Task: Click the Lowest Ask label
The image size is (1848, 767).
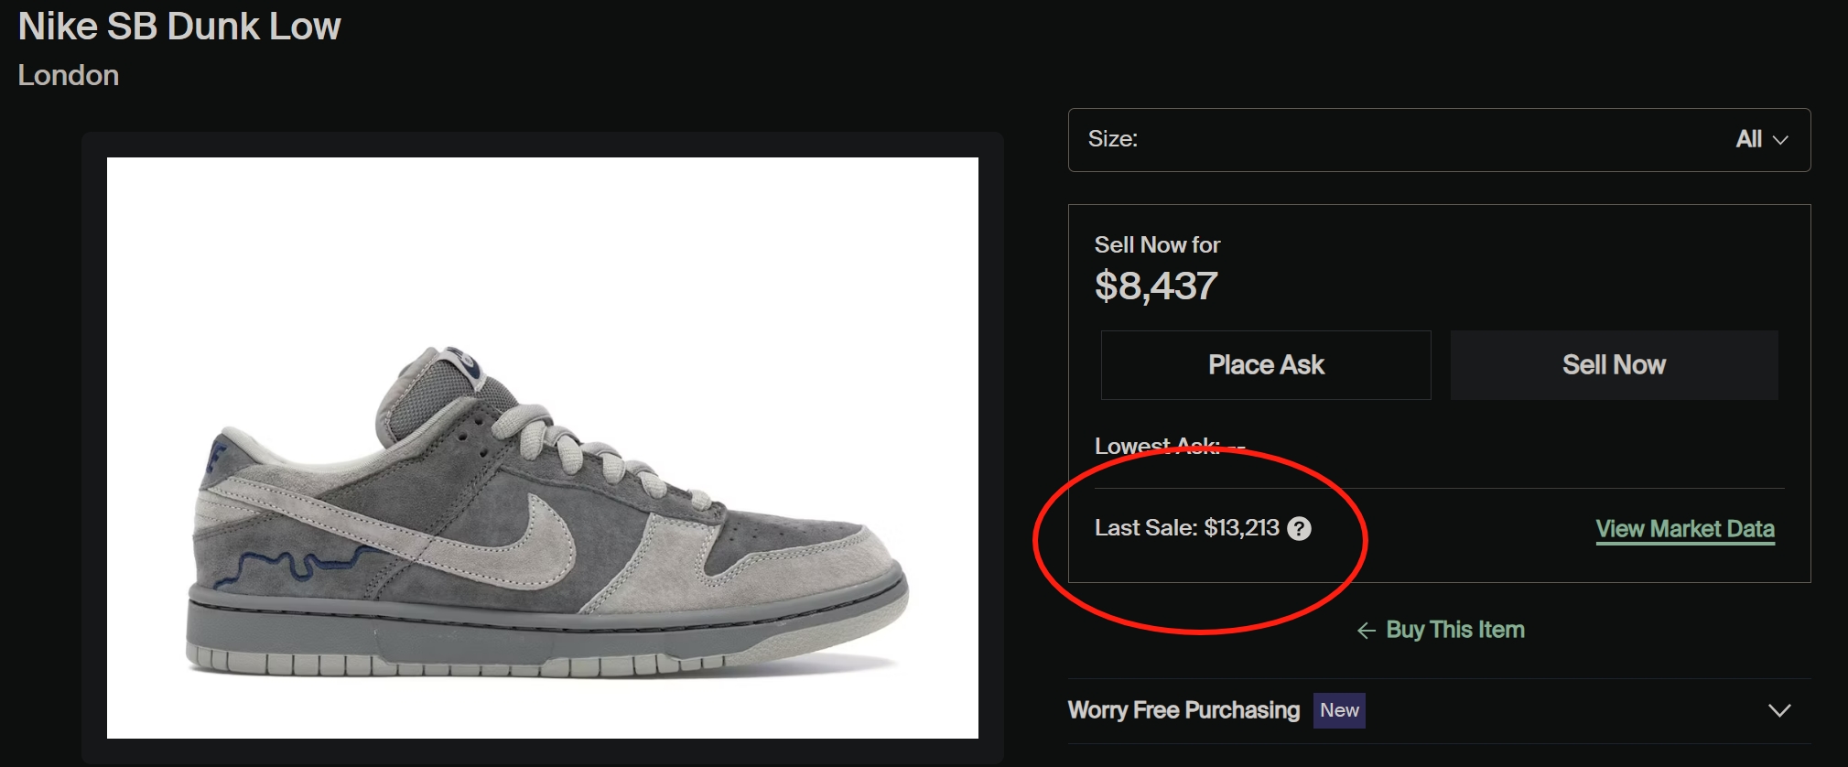Action: pos(1156,446)
